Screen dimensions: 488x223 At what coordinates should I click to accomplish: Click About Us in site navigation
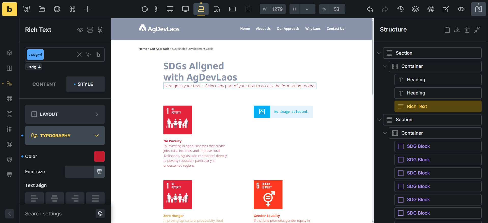click(x=263, y=29)
